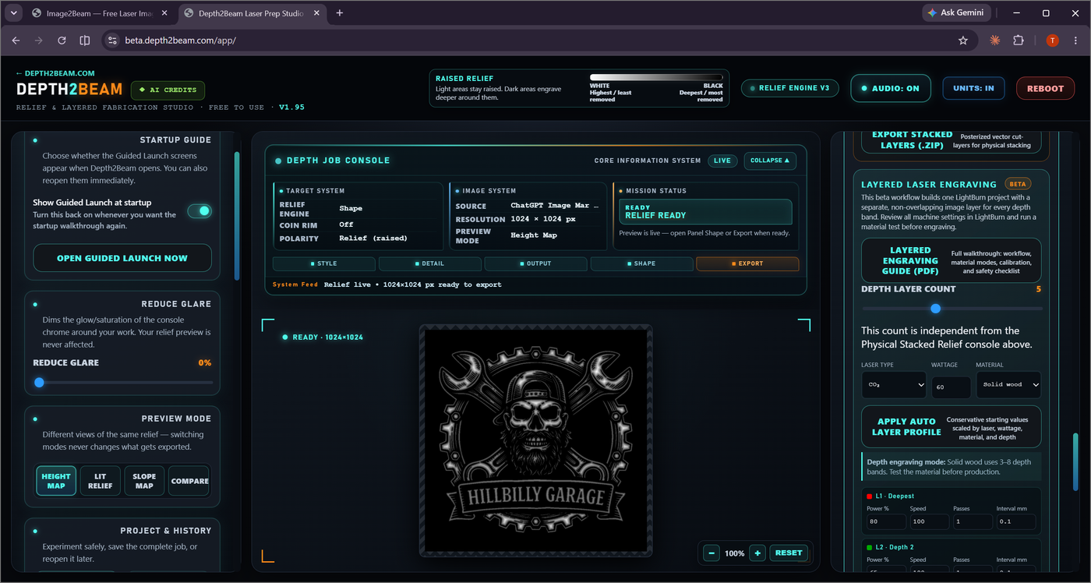Select Height Map preview mode
Screen dimensions: 1091x583
(56, 481)
